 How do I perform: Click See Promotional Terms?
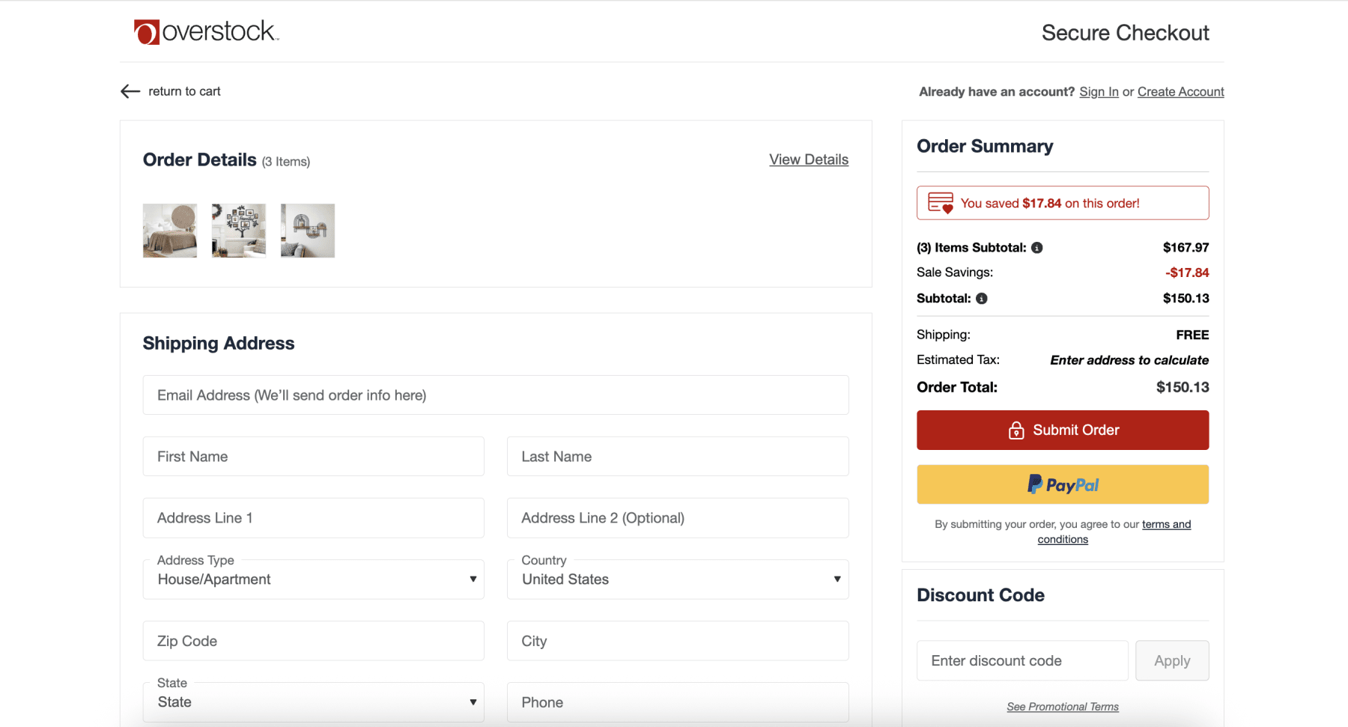(x=1063, y=706)
